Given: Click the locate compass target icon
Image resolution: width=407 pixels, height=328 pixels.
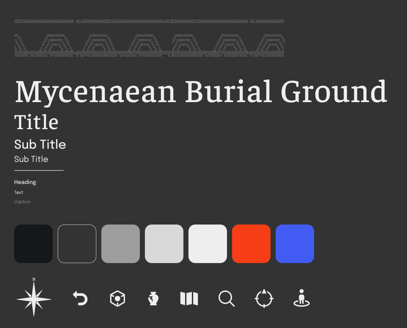Looking at the screenshot, I should [x=264, y=298].
